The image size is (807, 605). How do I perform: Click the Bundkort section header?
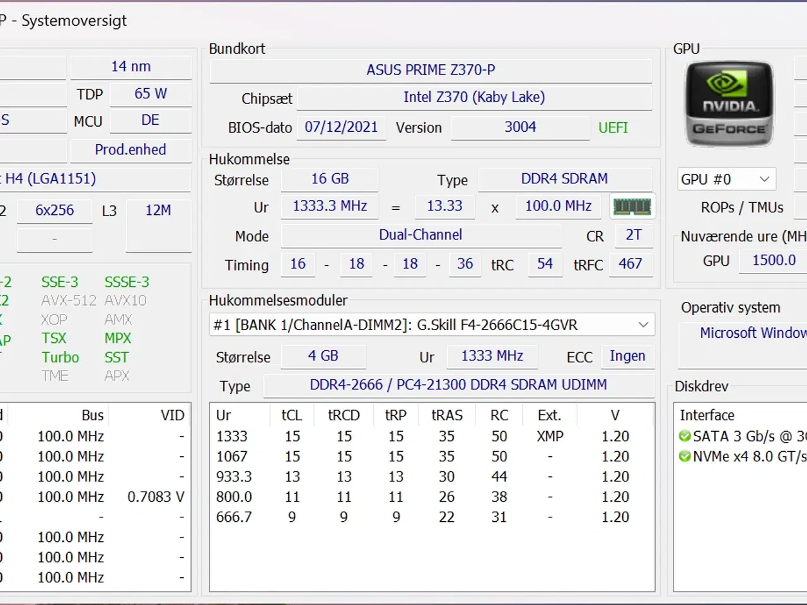tap(236, 49)
